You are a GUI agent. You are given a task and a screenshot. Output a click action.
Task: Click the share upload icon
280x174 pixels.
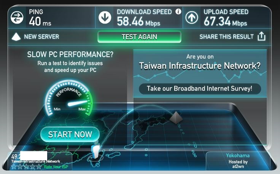tap(261, 36)
